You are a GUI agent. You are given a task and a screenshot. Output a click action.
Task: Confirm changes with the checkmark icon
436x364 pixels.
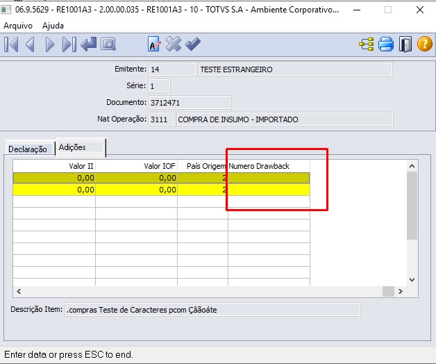(x=193, y=44)
